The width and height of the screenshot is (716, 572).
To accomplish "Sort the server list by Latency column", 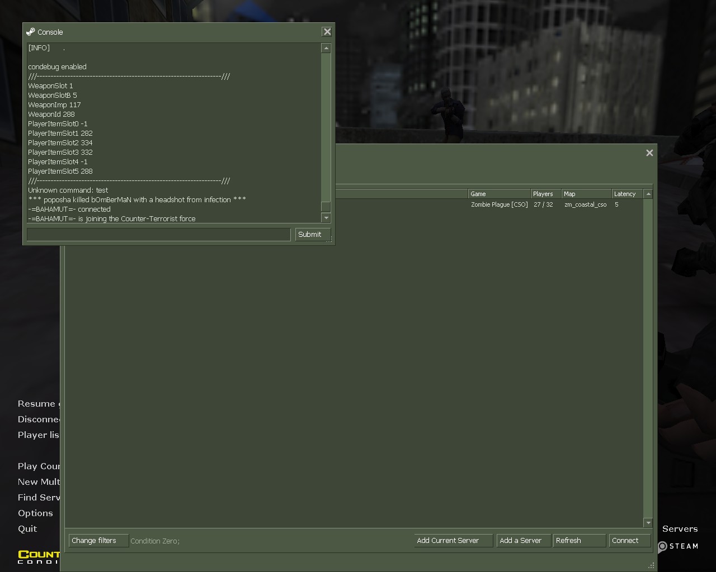I will pyautogui.click(x=626, y=194).
